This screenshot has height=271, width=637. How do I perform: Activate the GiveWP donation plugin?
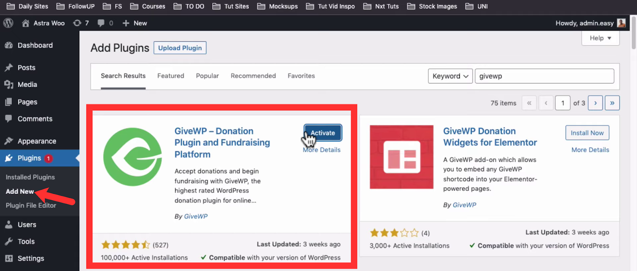323,133
